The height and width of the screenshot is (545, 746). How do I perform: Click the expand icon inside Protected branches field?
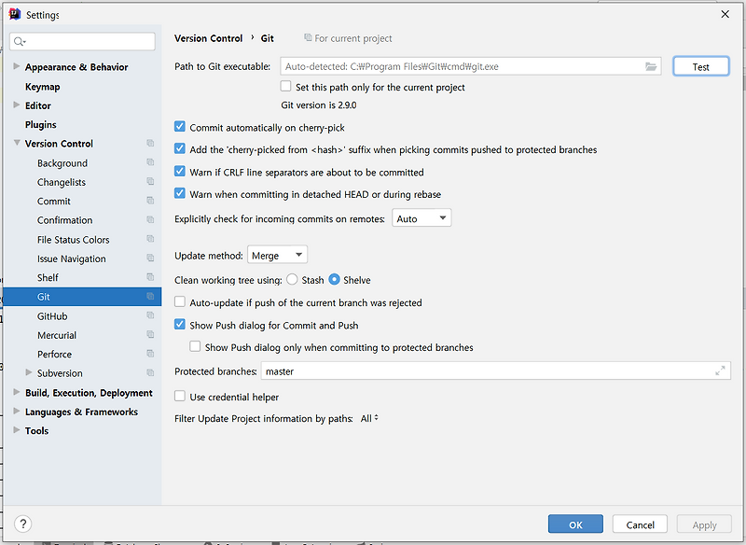(720, 370)
